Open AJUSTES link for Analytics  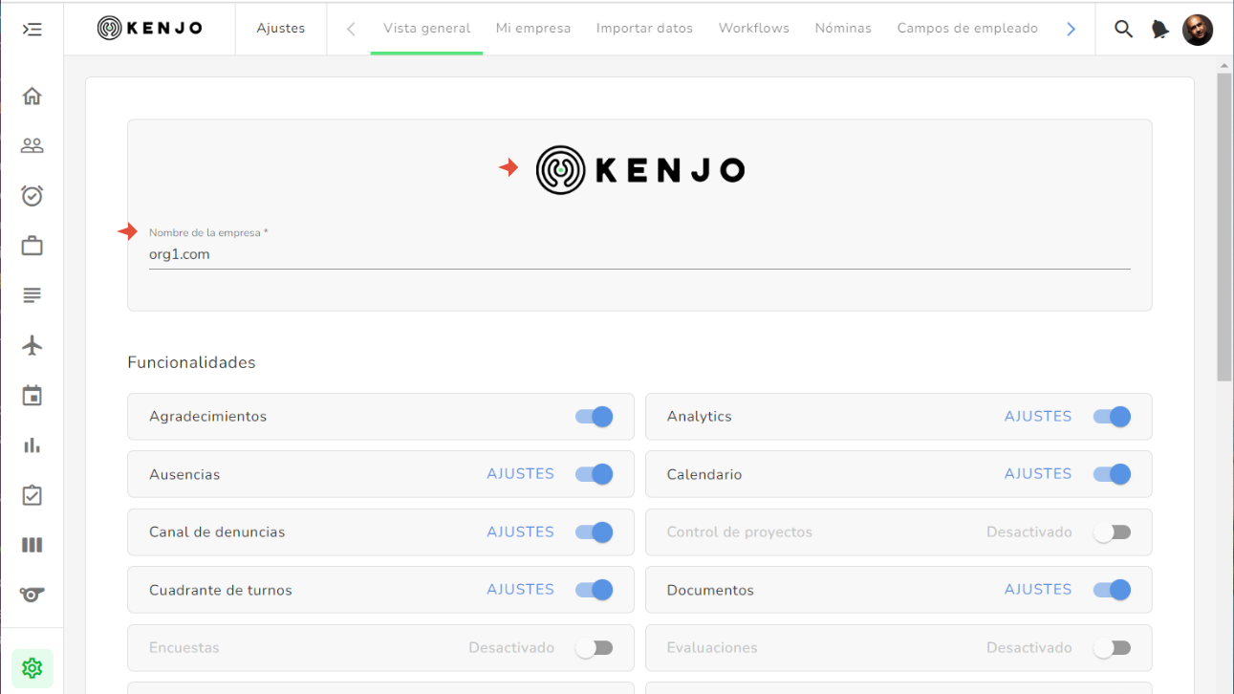[x=1038, y=417]
